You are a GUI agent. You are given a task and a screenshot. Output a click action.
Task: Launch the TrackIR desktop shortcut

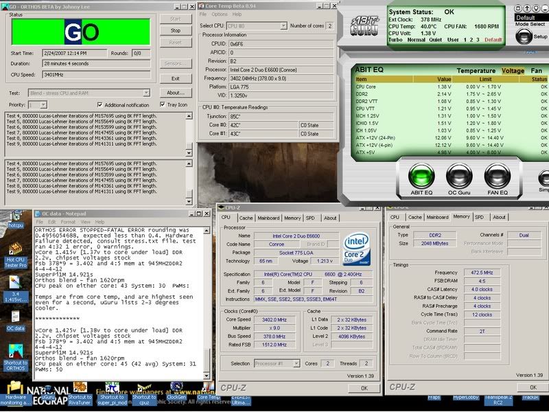(530, 398)
